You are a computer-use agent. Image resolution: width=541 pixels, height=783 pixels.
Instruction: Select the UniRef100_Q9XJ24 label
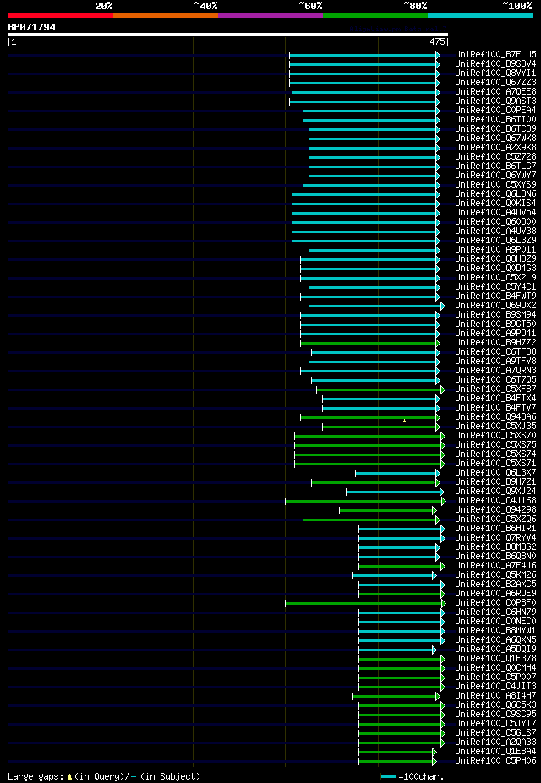tap(495, 492)
